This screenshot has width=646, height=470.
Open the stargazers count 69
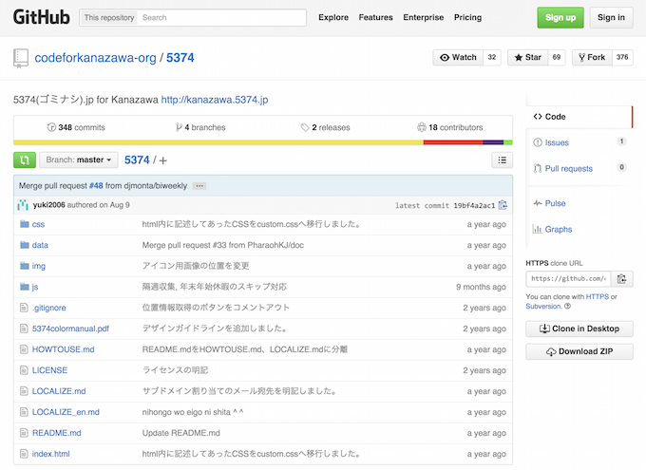[x=557, y=57]
